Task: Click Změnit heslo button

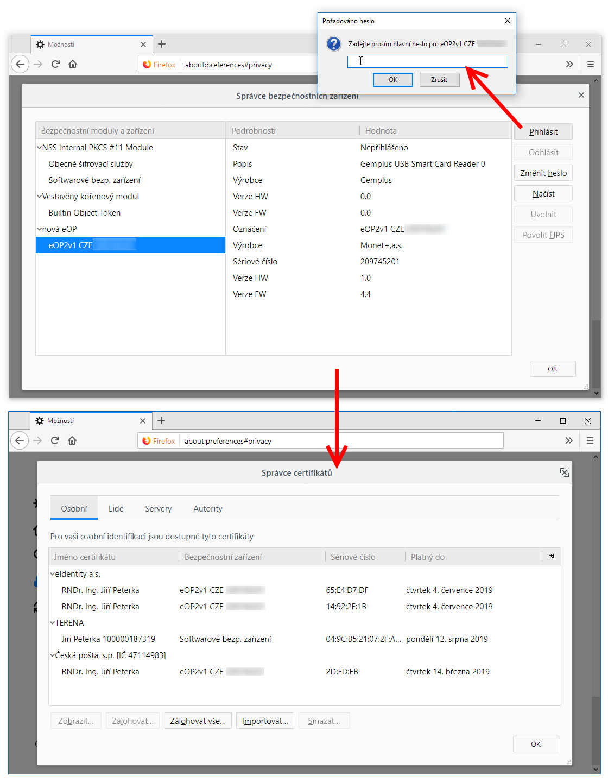Action: pos(543,173)
